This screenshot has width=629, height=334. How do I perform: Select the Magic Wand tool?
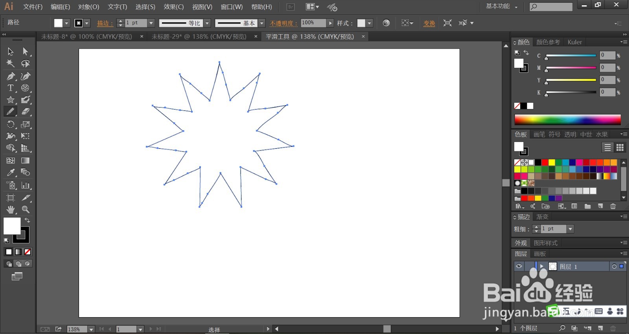11,64
